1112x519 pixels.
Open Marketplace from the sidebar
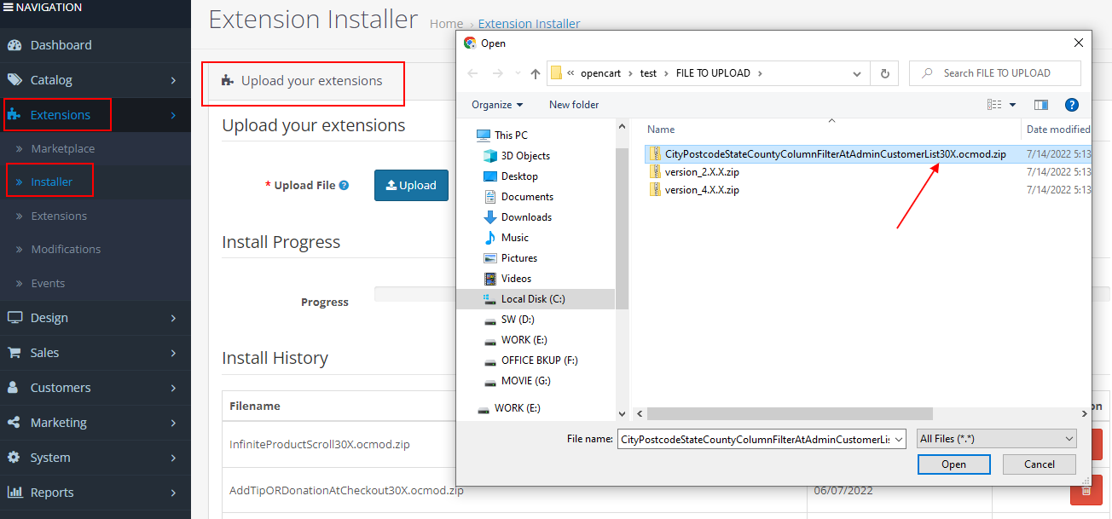pos(64,147)
